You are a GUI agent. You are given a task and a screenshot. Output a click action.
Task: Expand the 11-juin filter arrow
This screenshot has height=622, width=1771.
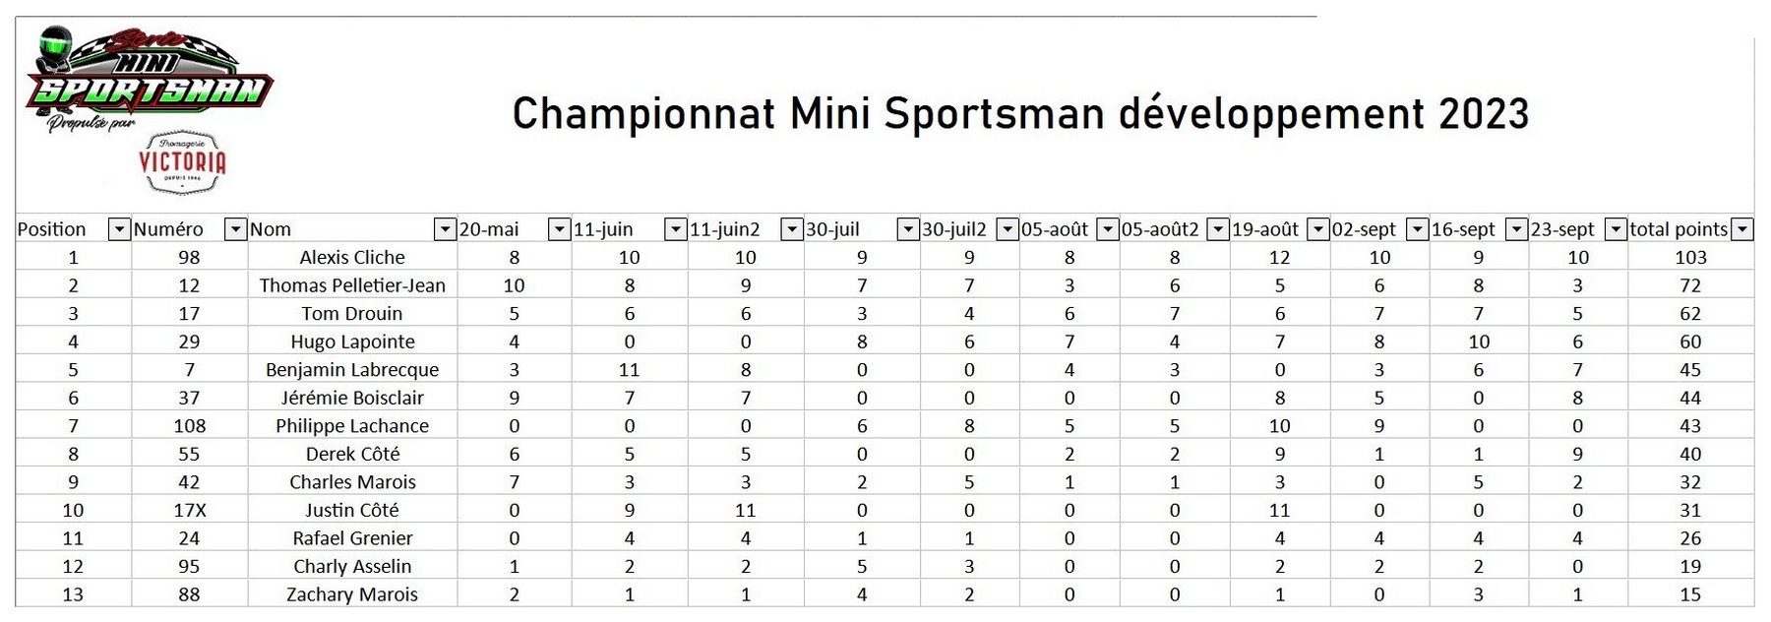click(x=676, y=229)
